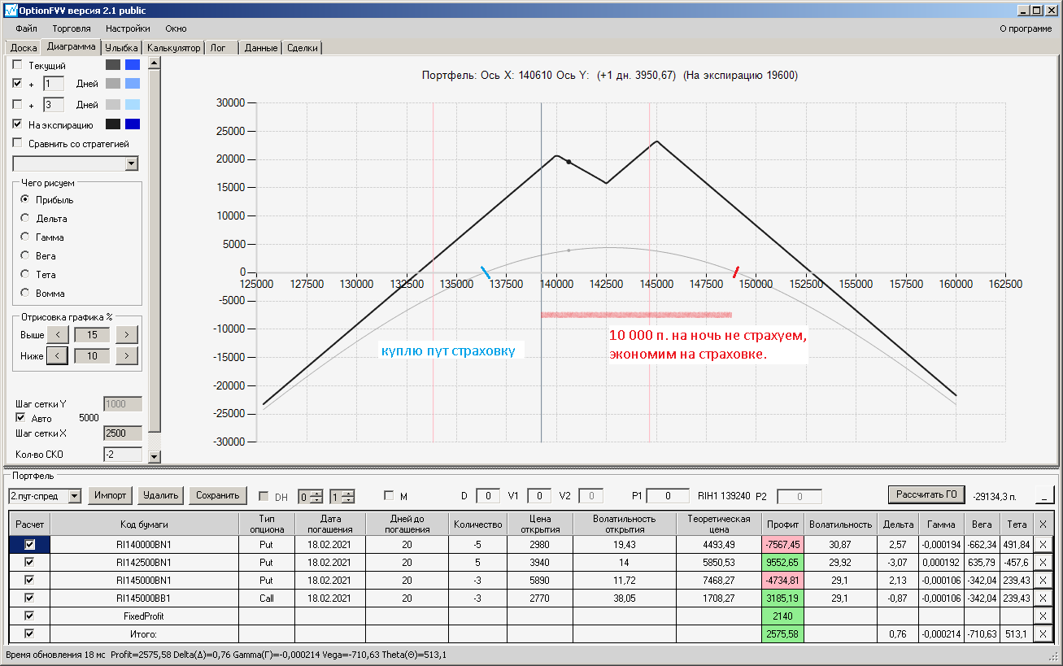
Task: Switch to the Доска tab
Action: (x=24, y=48)
